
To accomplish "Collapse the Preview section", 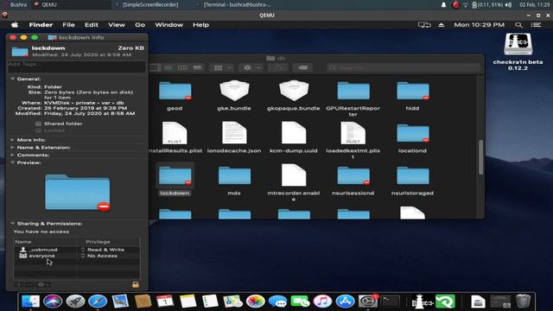I will point(12,162).
